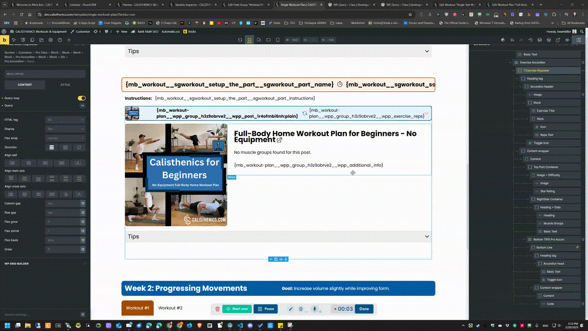Expand the WP GRID BUILDER section
Image resolution: width=588 pixels, height=331 pixels.
click(x=45, y=264)
